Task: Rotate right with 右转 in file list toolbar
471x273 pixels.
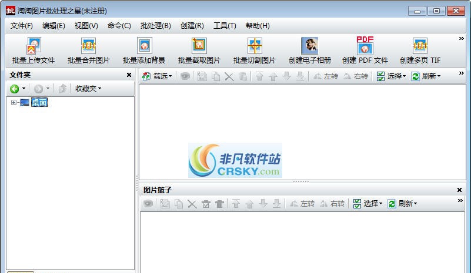Action: click(x=356, y=76)
